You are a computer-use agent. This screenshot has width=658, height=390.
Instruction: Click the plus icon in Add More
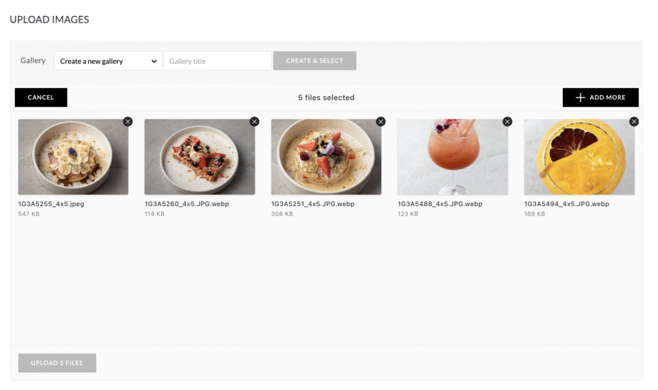coord(580,97)
